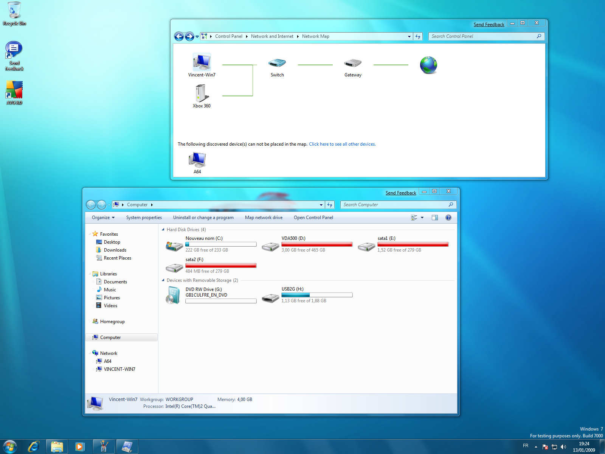The image size is (605, 454).
Task: Change view icon in Computer toolbar
Action: (414, 218)
